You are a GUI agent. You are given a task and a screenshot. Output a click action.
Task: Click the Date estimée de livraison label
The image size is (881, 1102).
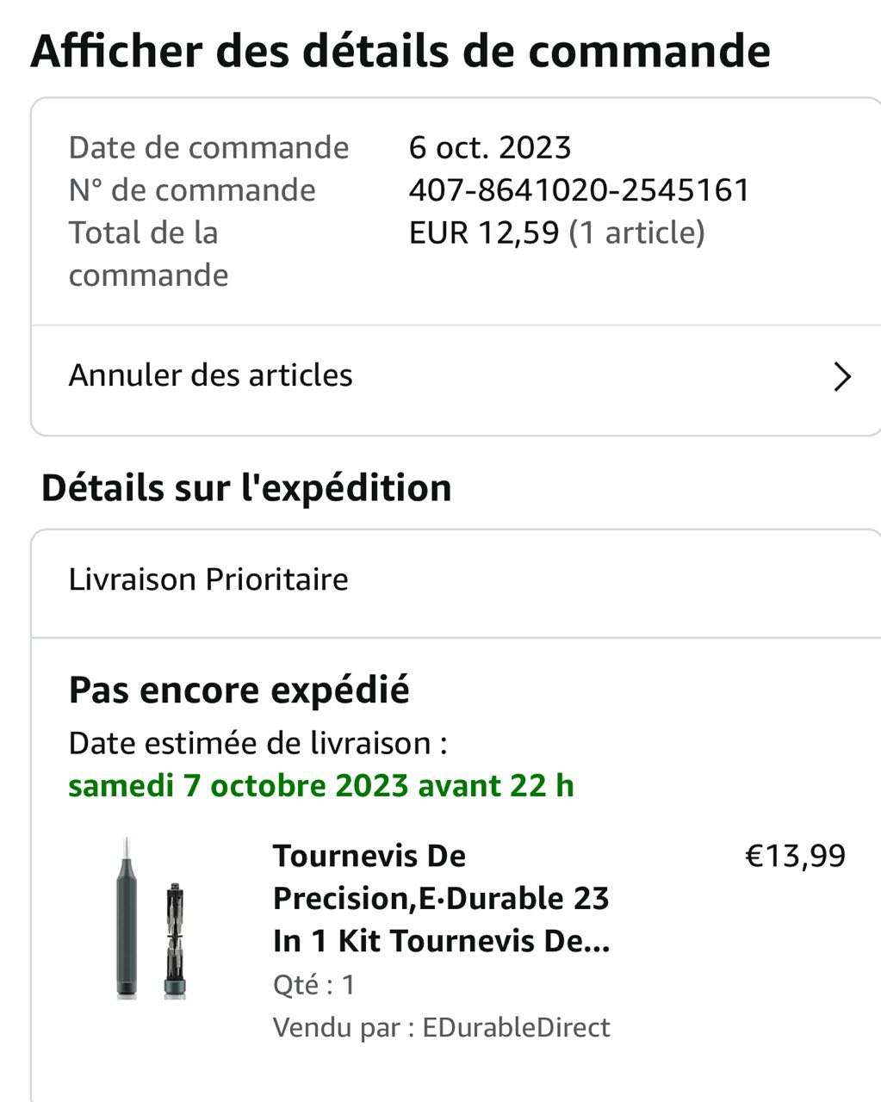click(257, 743)
